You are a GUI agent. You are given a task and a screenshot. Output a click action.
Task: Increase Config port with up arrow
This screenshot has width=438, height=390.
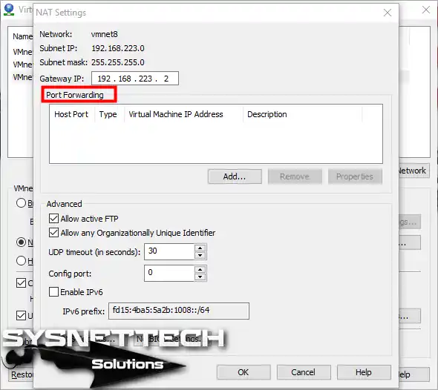tap(200, 269)
